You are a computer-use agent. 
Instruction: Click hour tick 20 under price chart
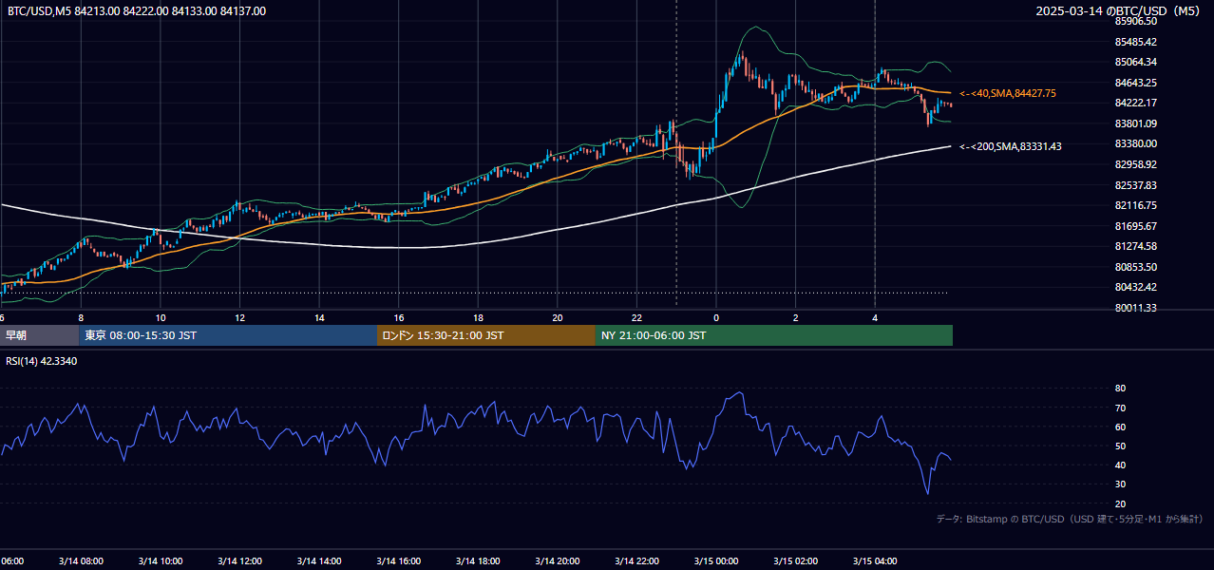pyautogui.click(x=558, y=317)
